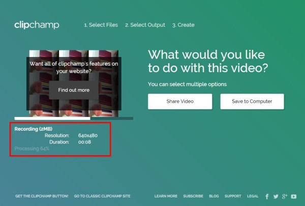Click the video preview thumbnail
Image resolution: width=305 pixels, height=206 pixels.
(74, 83)
